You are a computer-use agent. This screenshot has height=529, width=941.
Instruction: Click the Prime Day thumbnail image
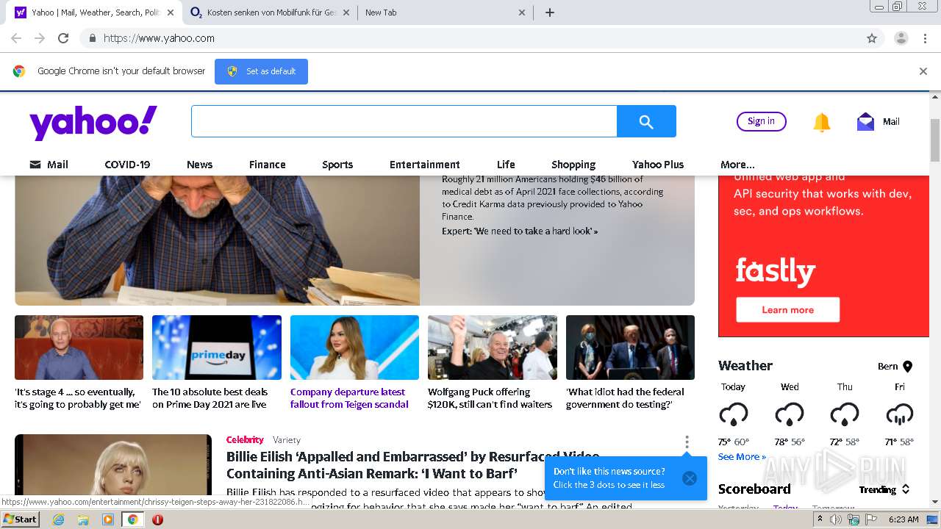(217, 348)
